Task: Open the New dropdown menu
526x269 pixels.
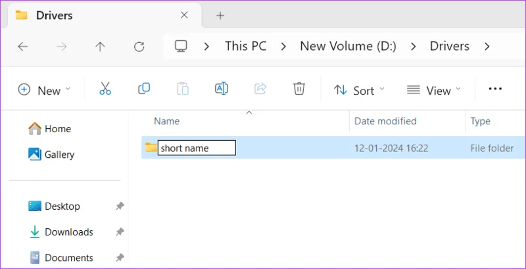Action: pos(44,90)
